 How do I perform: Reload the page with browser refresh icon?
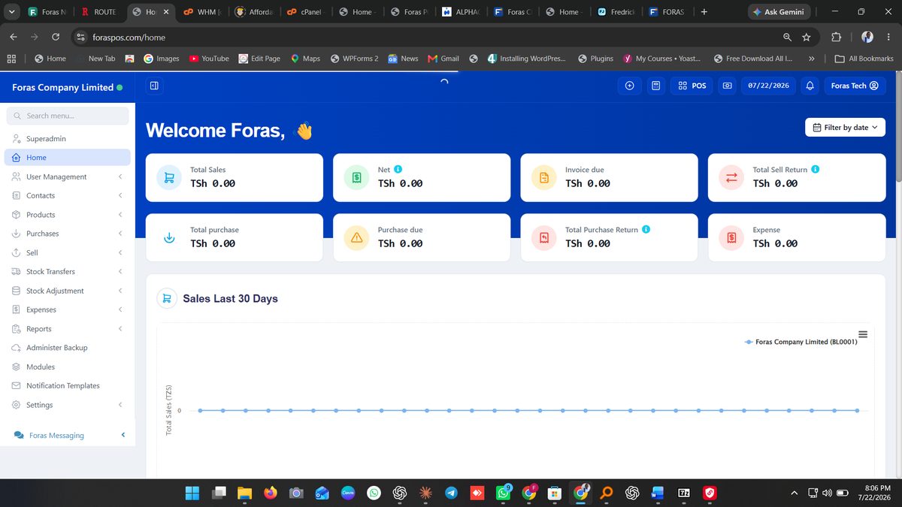pos(56,37)
